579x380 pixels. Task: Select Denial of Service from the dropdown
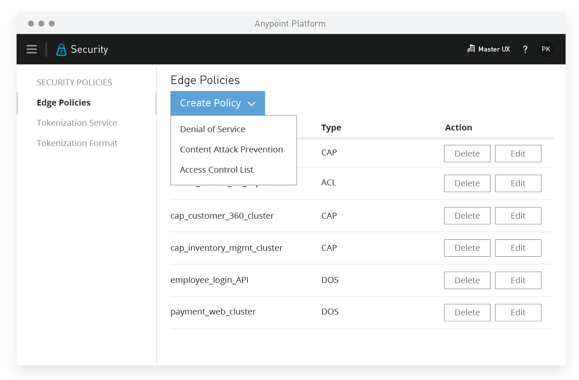tap(212, 129)
